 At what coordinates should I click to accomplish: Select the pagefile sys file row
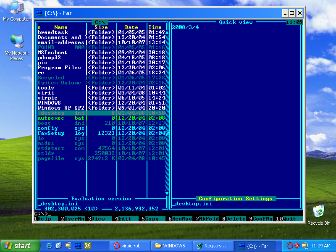(x=101, y=158)
